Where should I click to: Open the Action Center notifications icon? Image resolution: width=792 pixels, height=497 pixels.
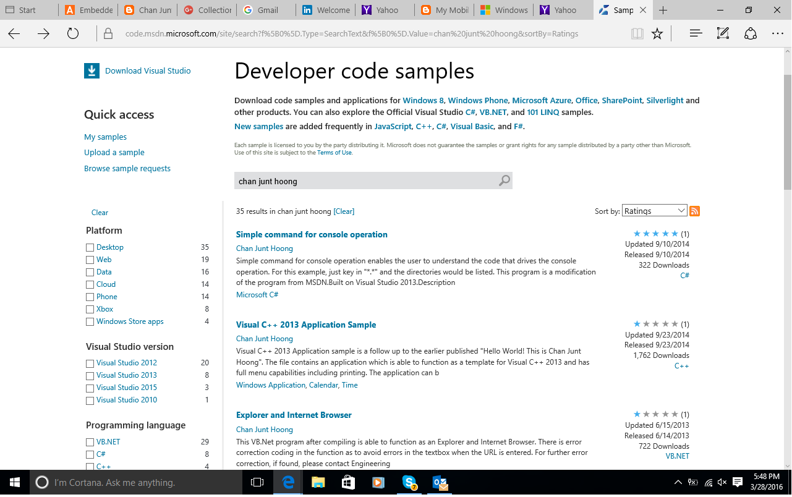pyautogui.click(x=737, y=482)
